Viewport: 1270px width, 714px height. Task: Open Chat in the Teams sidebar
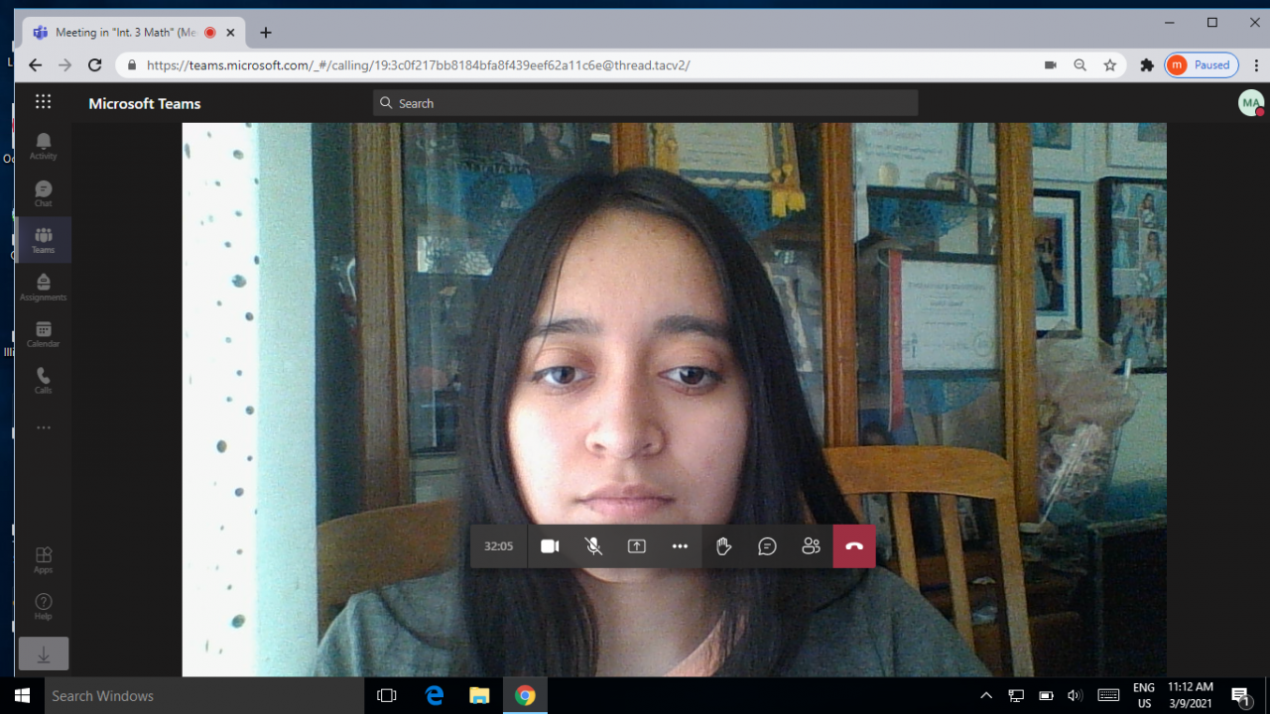pyautogui.click(x=43, y=193)
